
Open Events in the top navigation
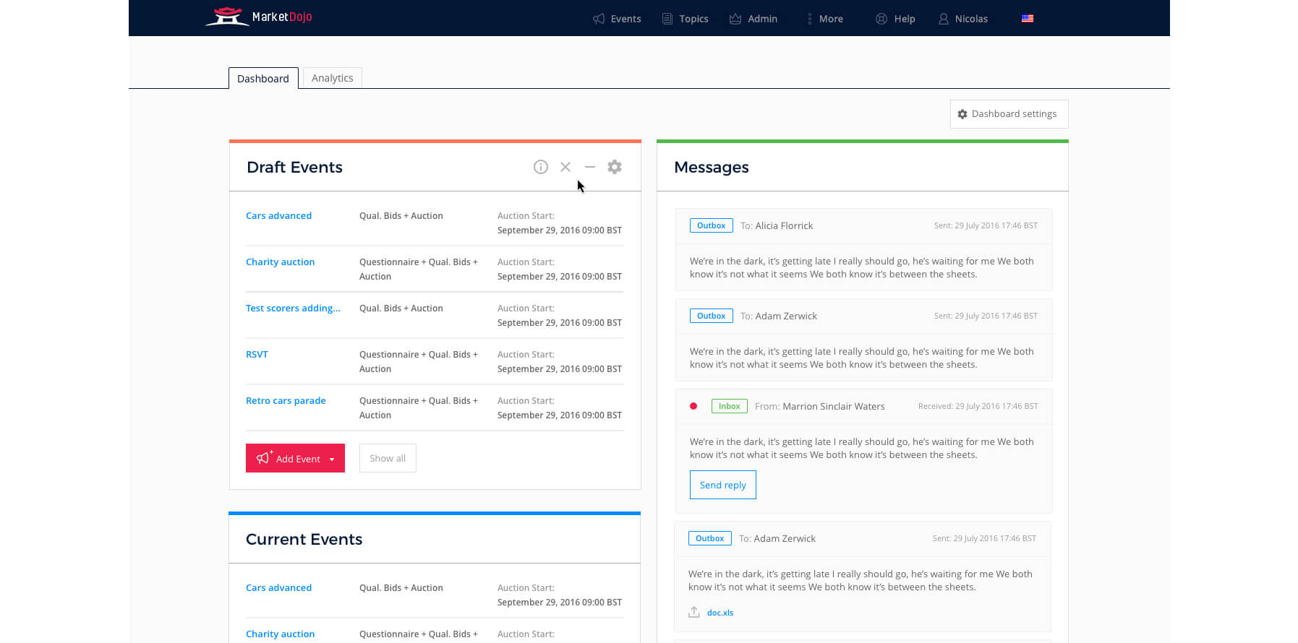click(x=617, y=19)
